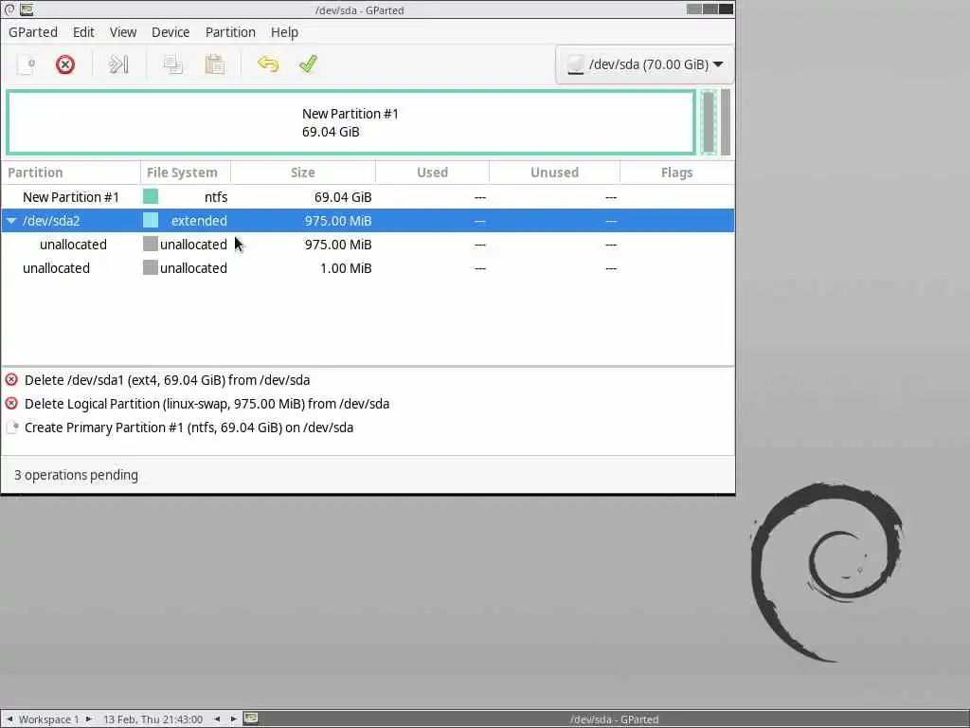Click the Copy partition toolbar icon
Image resolution: width=970 pixels, height=728 pixels.
point(172,64)
